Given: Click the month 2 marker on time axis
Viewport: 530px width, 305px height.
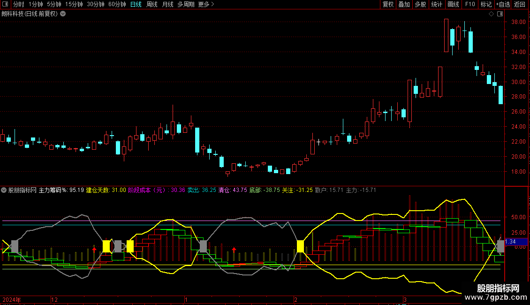Looking at the screenshot, I should coord(296,300).
